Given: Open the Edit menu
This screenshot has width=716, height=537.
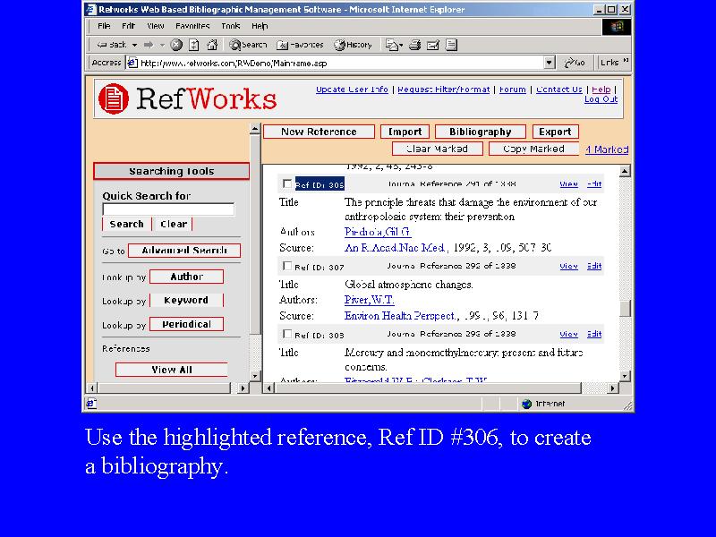Looking at the screenshot, I should (128, 26).
